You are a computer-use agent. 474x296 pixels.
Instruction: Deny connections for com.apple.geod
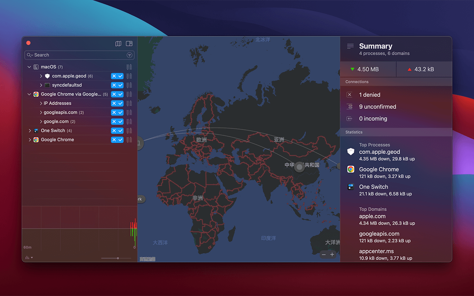pyautogui.click(x=114, y=76)
